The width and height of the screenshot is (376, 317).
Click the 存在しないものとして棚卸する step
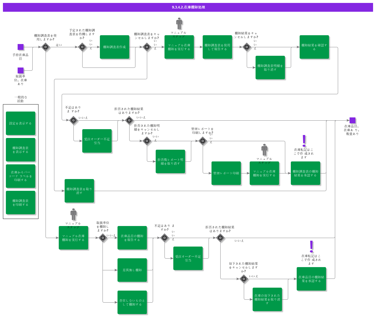coord(132,302)
